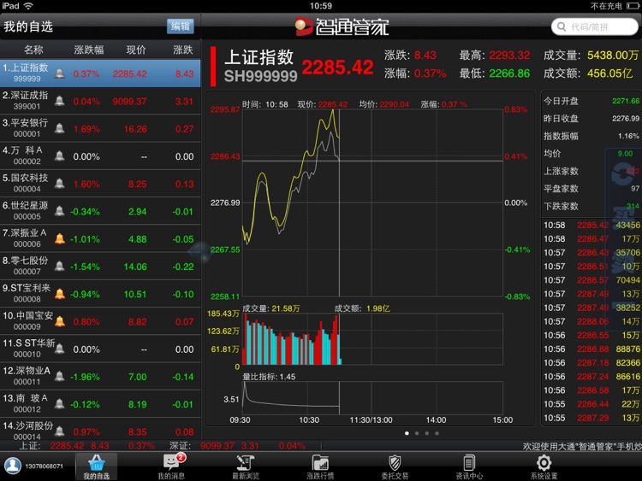Select 国农科技 000004 row
The width and height of the screenshot is (642, 481).
coord(100,184)
